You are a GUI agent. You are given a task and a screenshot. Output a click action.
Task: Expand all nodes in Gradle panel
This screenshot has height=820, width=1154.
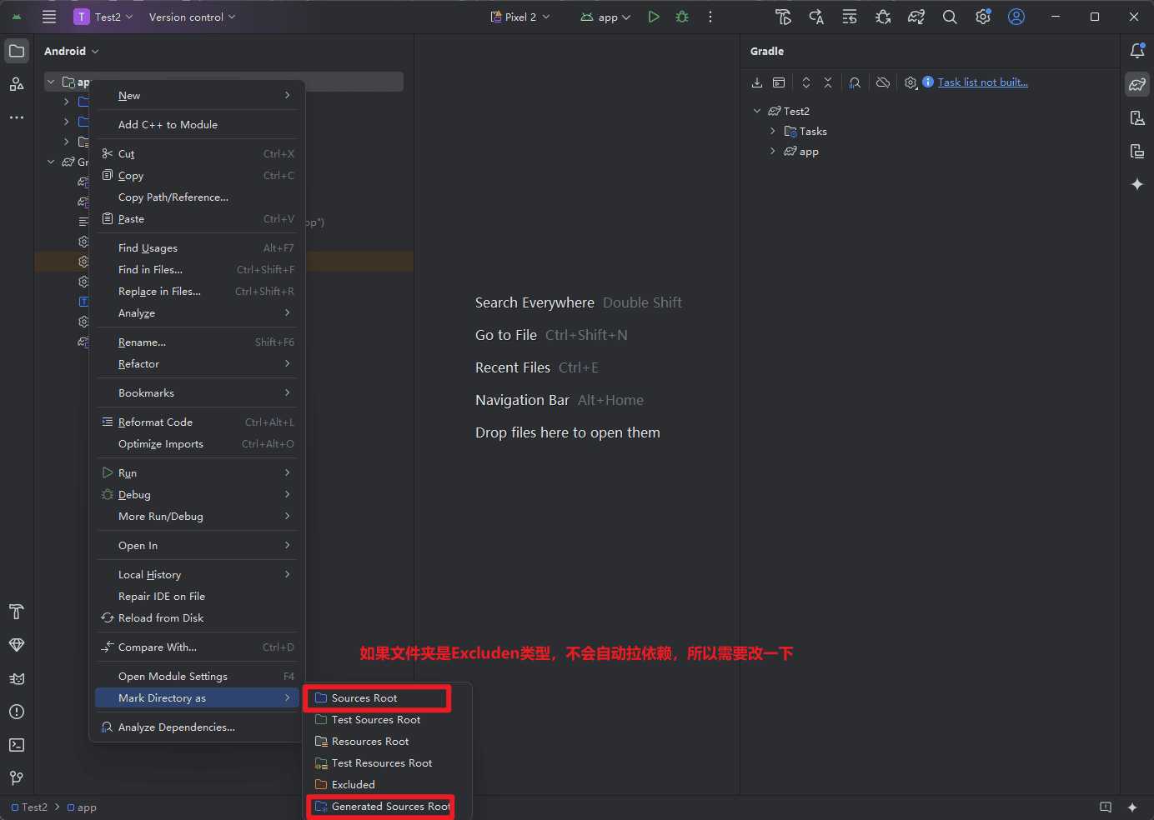[x=806, y=82]
